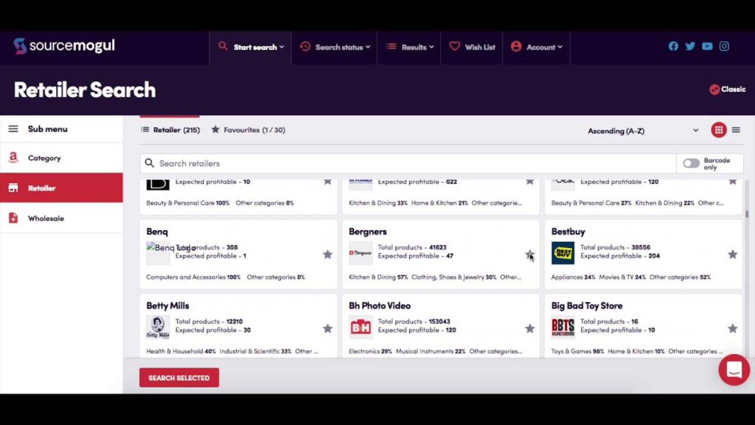Expand the Start search dropdown
755x425 pixels.
pos(251,47)
